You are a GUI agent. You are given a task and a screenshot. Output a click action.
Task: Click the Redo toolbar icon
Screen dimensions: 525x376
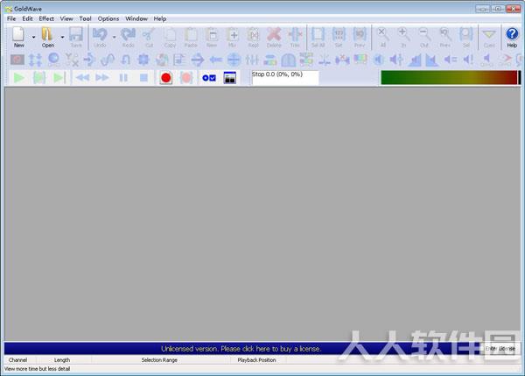tap(128, 37)
